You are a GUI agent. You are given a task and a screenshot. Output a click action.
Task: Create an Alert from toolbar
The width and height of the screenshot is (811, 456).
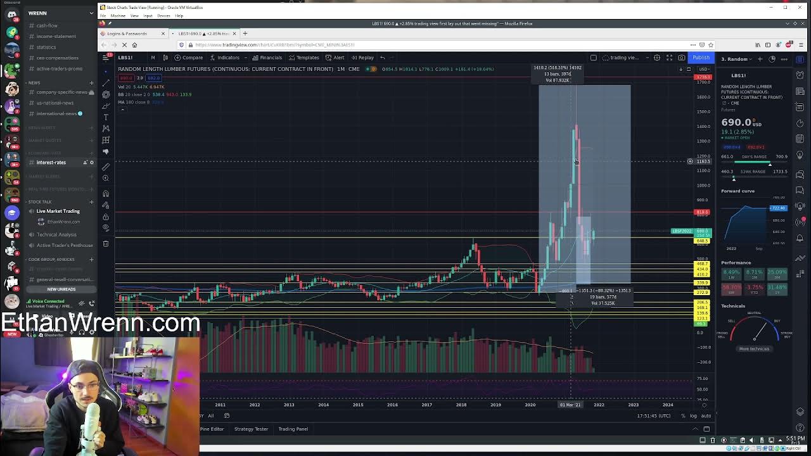335,58
